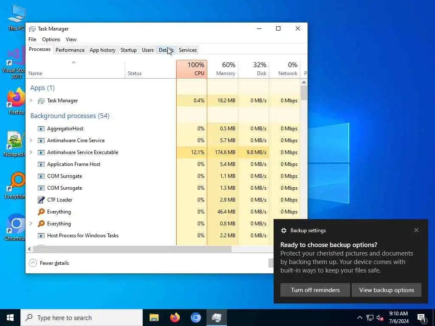This screenshot has width=435, height=326.
Task: Select the CTF Loader process name
Action: [59, 200]
